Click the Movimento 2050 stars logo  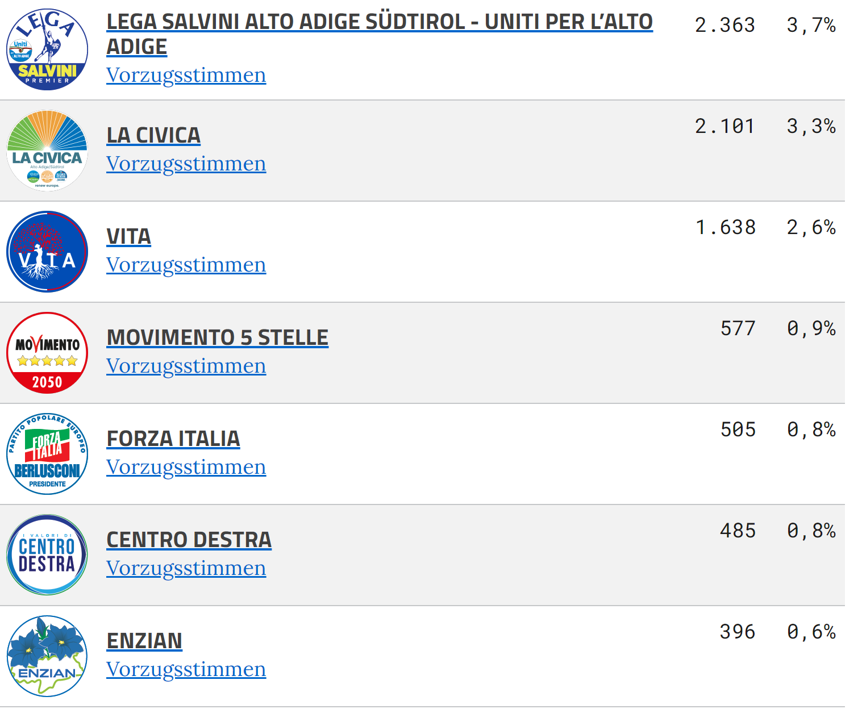click(x=47, y=353)
